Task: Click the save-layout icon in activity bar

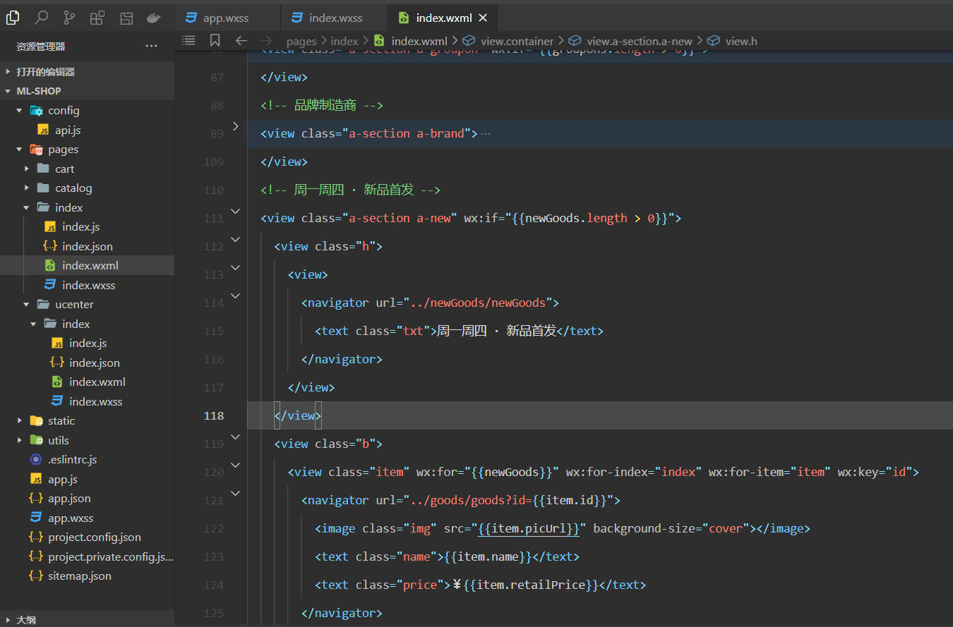Action: click(126, 18)
